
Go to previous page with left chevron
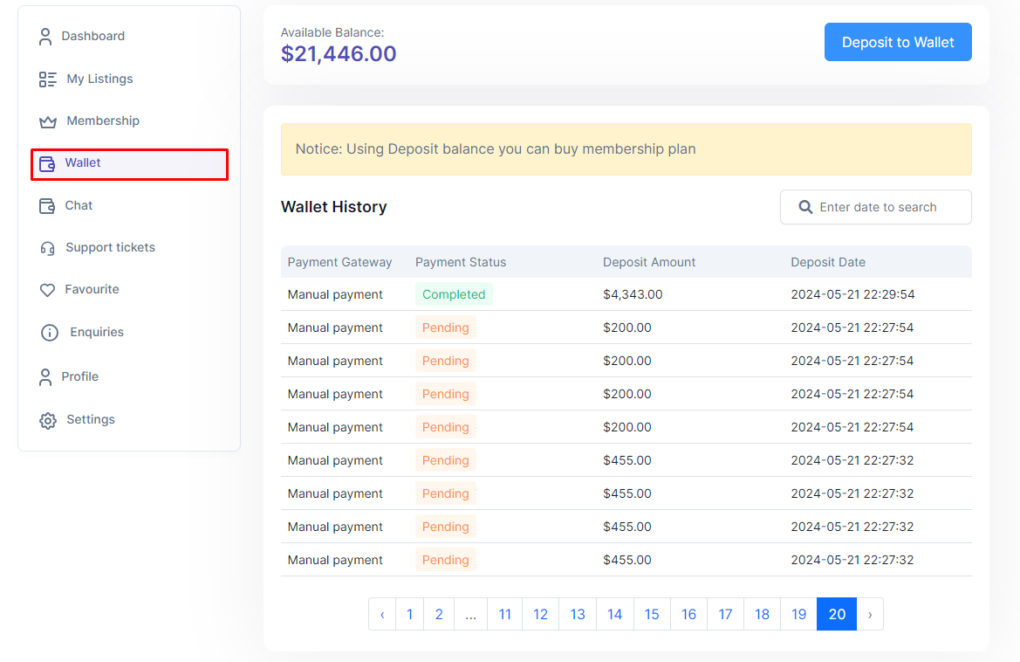pyautogui.click(x=382, y=614)
